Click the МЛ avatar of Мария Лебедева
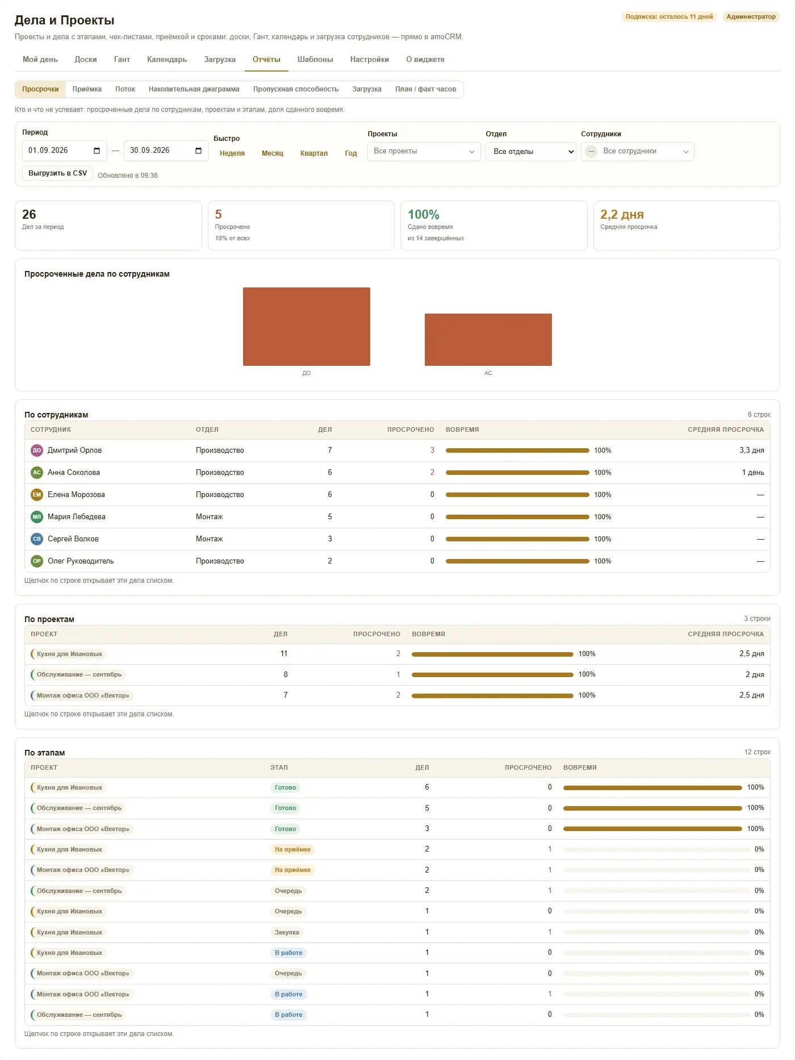The image size is (795, 1060). pos(37,517)
